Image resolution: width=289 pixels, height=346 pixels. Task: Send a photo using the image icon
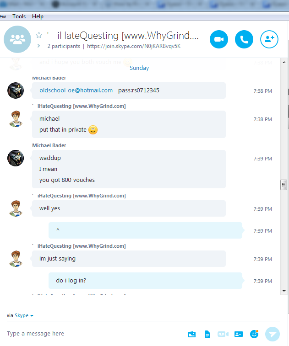(x=192, y=334)
